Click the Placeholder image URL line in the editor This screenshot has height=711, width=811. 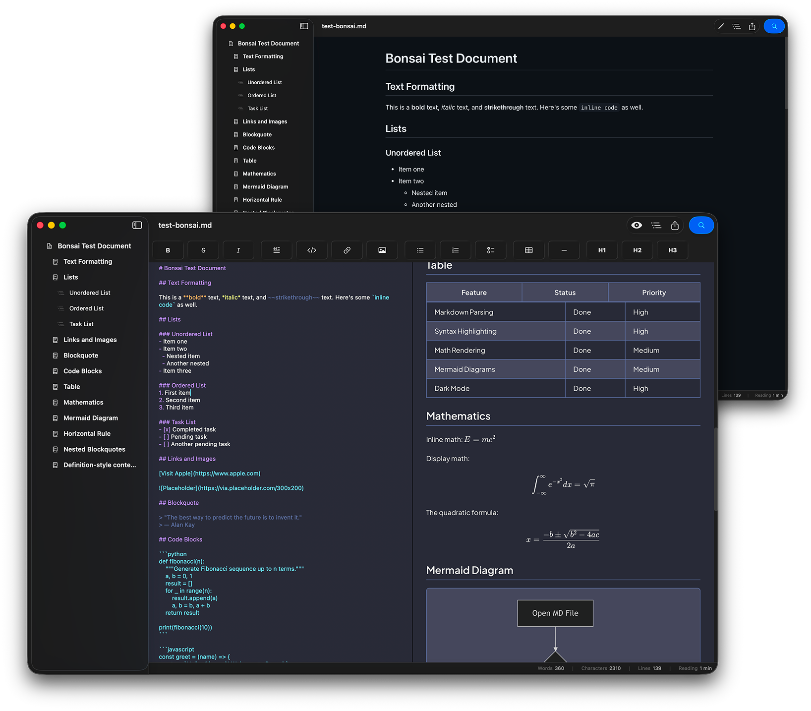pos(231,488)
